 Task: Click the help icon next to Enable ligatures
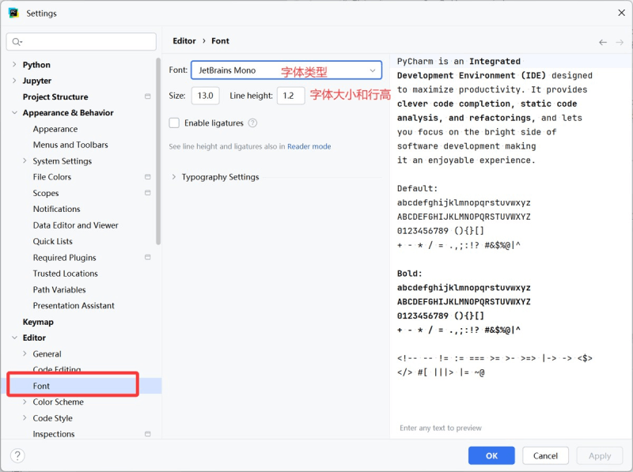252,123
